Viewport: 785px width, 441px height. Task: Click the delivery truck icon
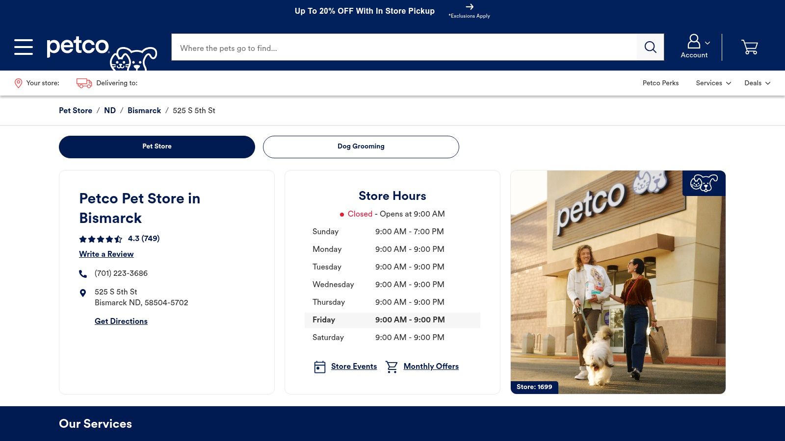click(x=84, y=83)
